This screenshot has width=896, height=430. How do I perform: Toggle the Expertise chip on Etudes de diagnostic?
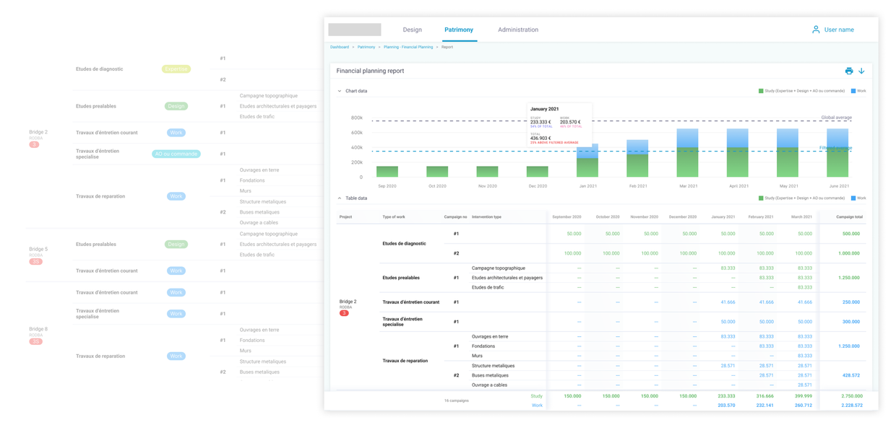tap(176, 69)
